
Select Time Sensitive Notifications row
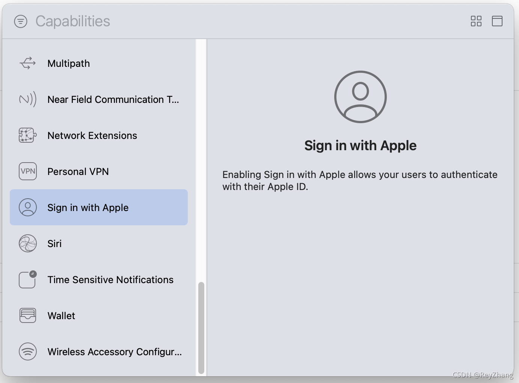click(99, 280)
